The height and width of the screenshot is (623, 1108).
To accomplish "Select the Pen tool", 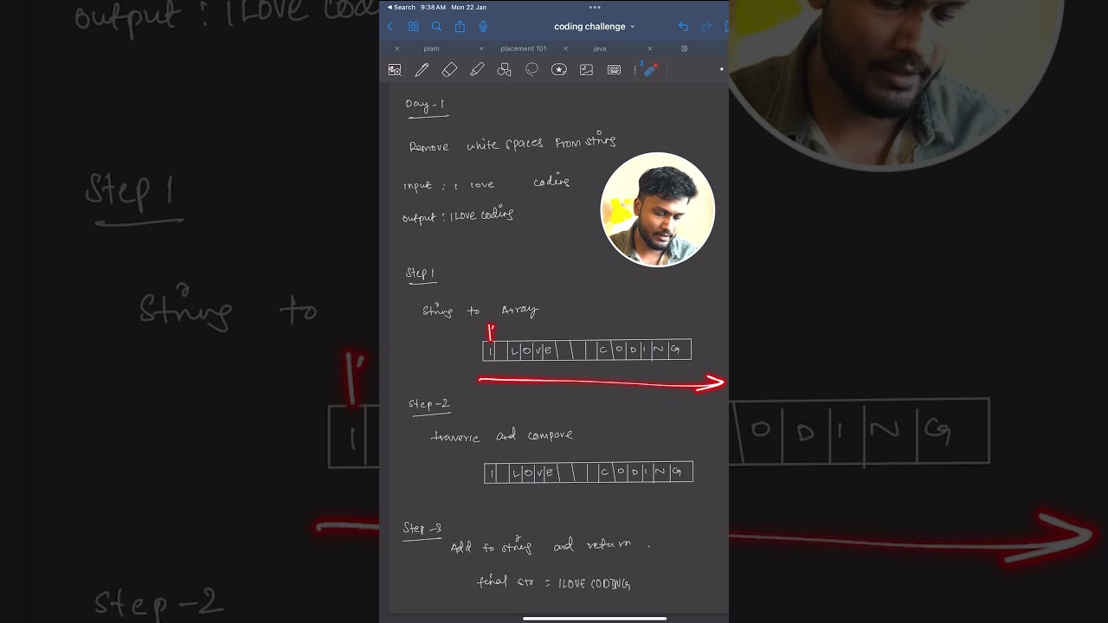I will coord(422,70).
